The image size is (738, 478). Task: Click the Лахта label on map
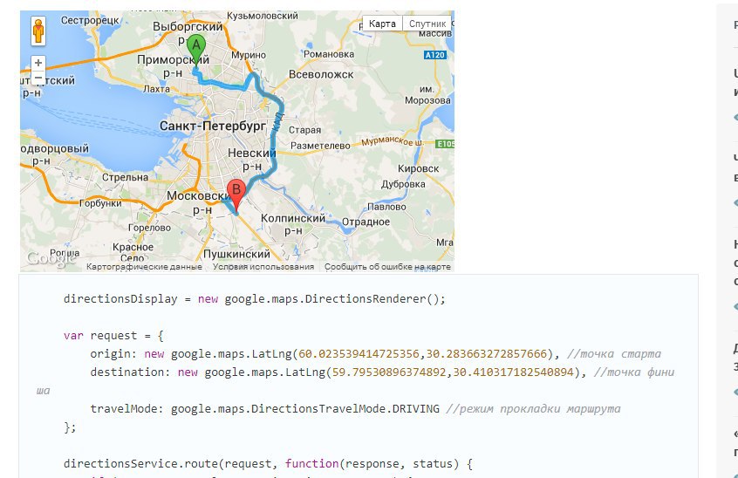tap(156, 89)
